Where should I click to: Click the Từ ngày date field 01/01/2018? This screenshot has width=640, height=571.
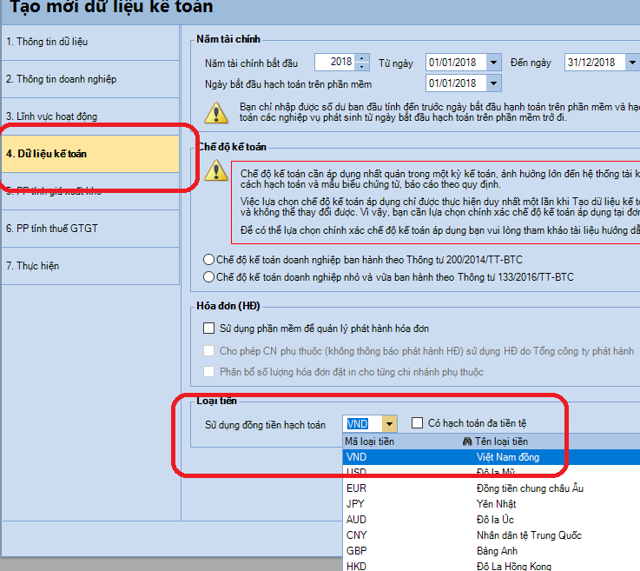pos(456,63)
